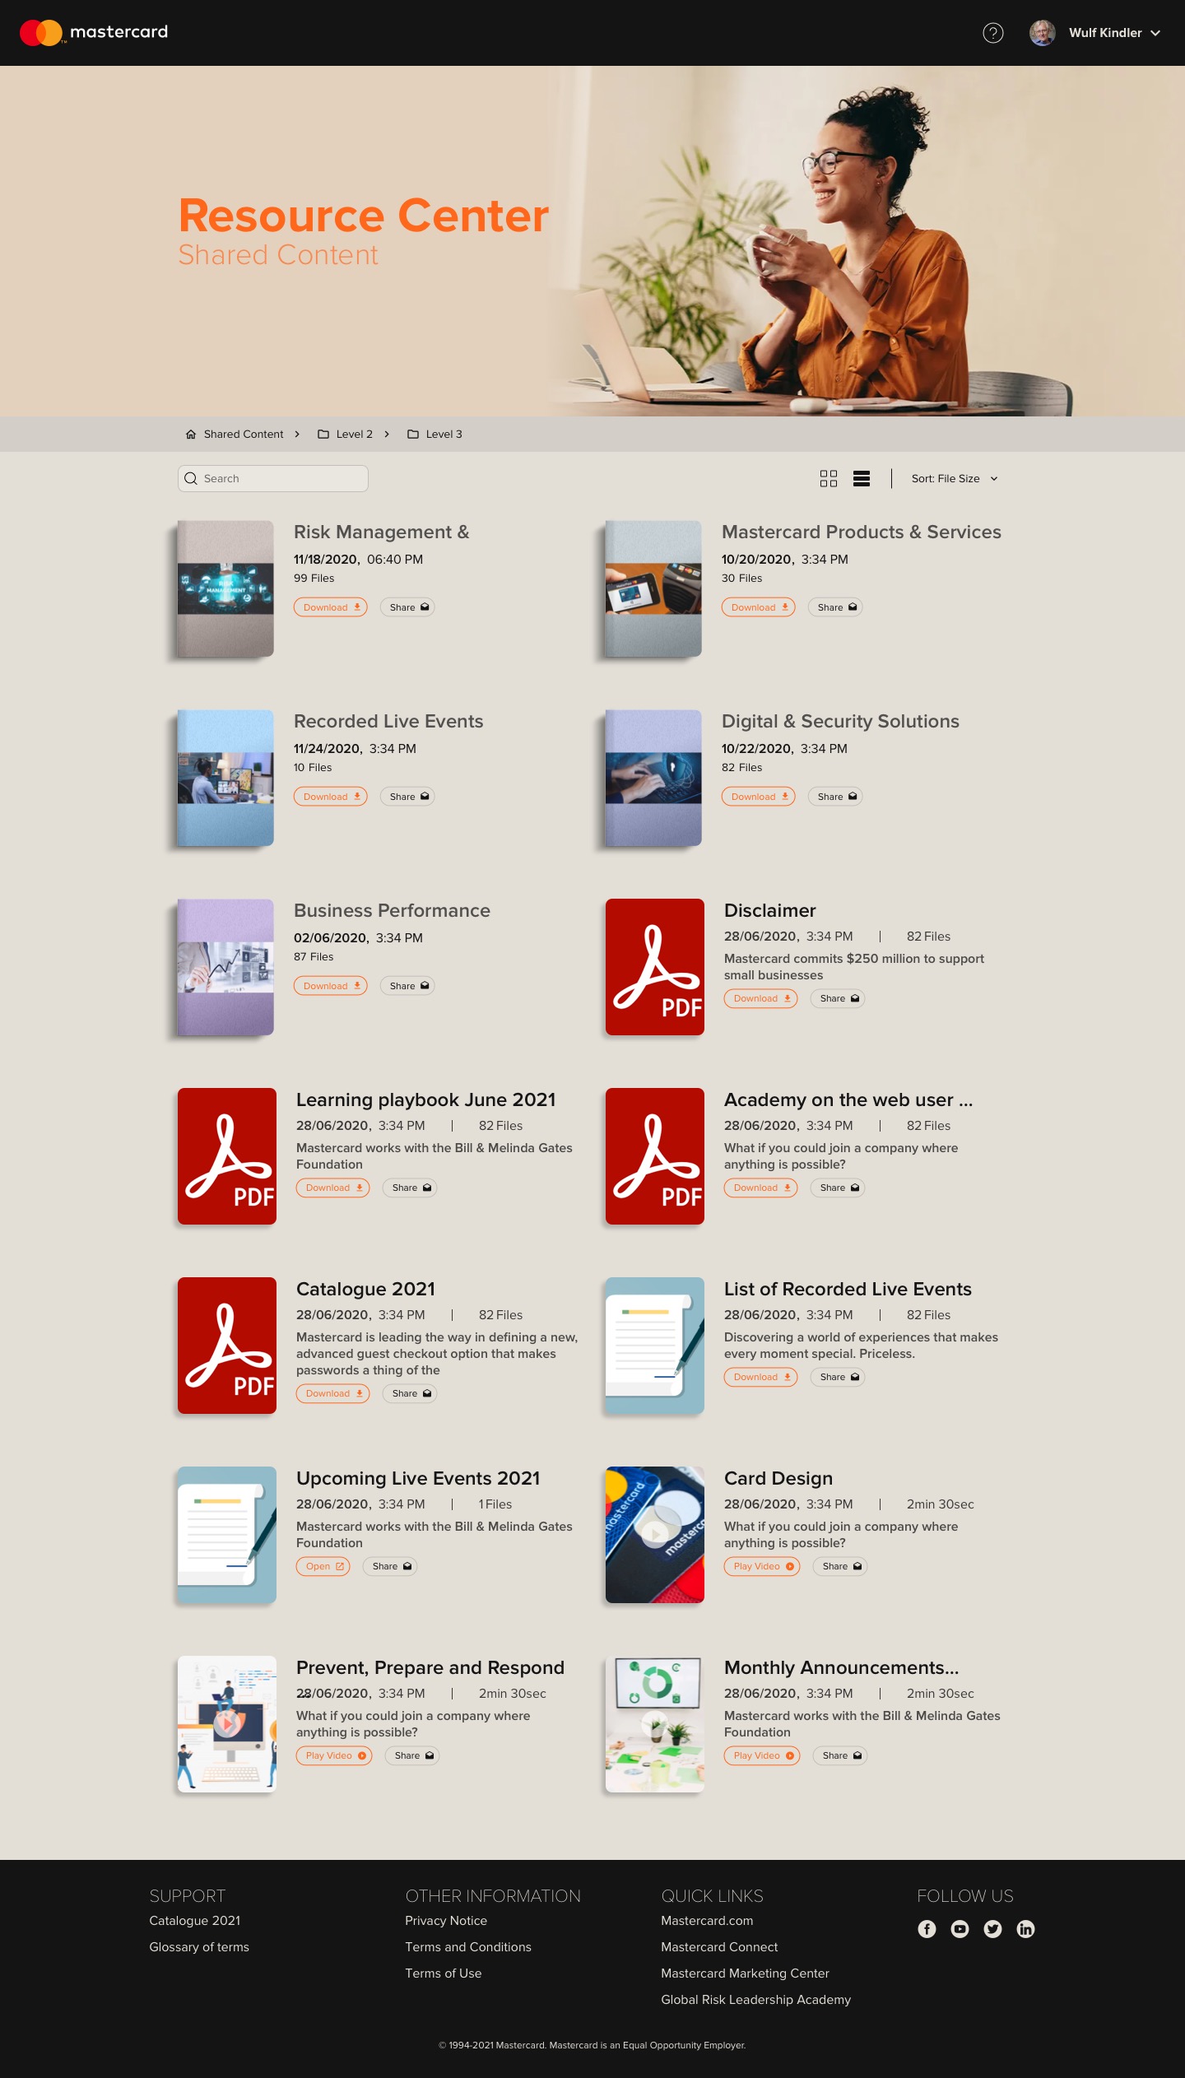This screenshot has height=2078, width=1185.
Task: Click the Mastercard logo
Action: (94, 32)
